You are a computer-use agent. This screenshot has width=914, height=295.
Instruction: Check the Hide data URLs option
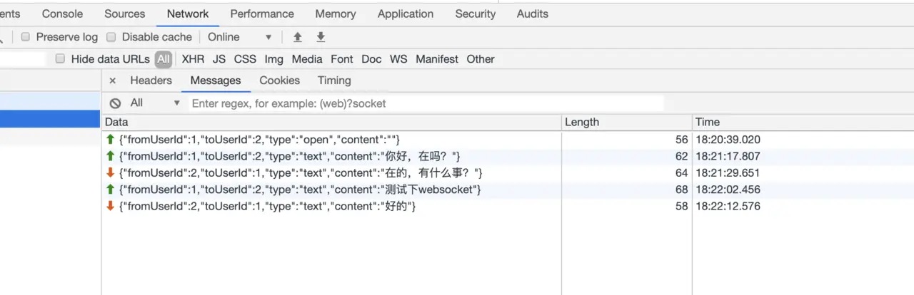pos(61,59)
